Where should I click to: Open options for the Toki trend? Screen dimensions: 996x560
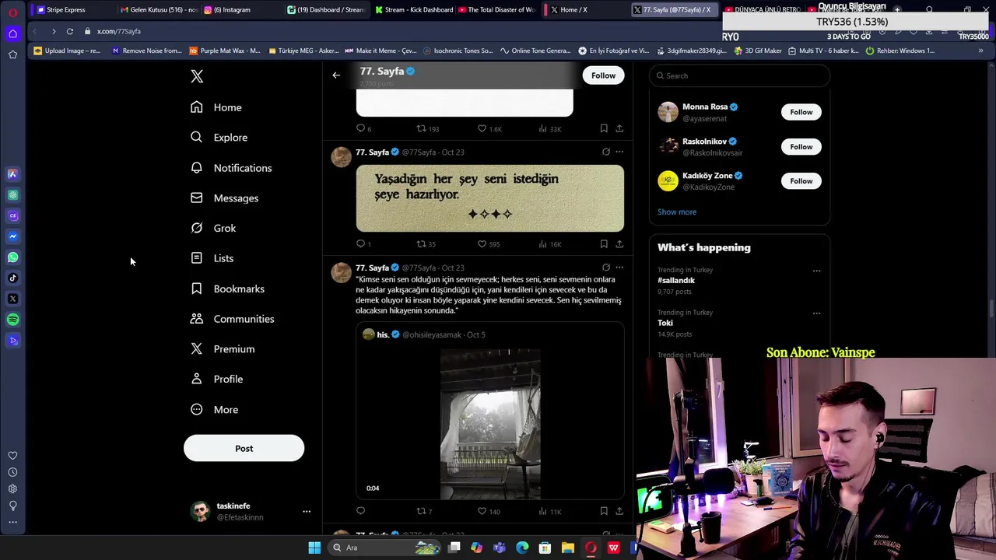[x=816, y=313]
